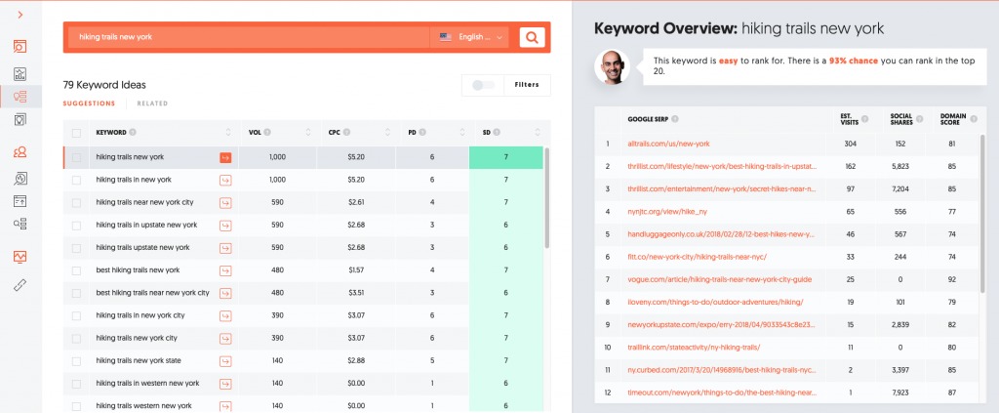Click arrow icon for 'hiking trails near new york city'

point(225,203)
